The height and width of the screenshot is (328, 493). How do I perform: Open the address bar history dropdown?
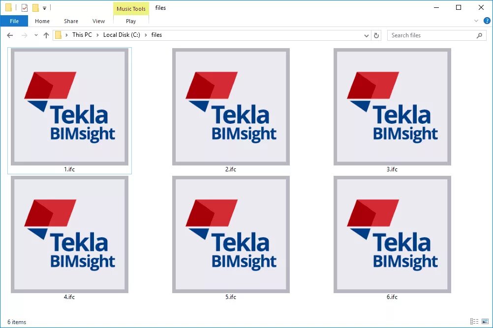pyautogui.click(x=366, y=35)
